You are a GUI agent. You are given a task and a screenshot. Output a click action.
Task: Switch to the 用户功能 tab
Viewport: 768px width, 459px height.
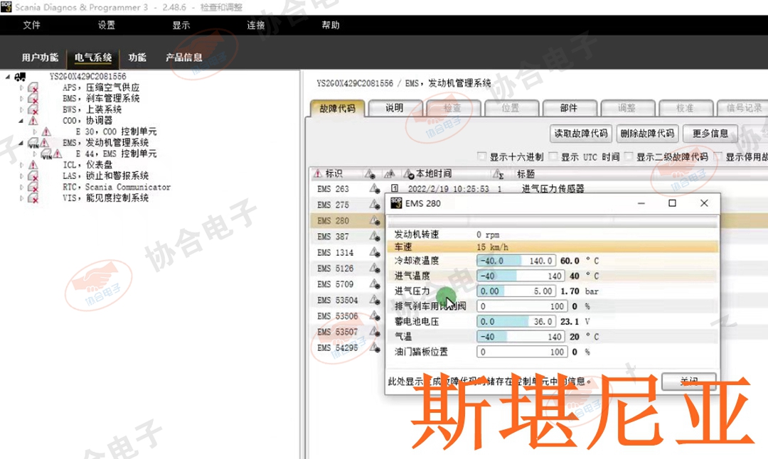pos(40,58)
